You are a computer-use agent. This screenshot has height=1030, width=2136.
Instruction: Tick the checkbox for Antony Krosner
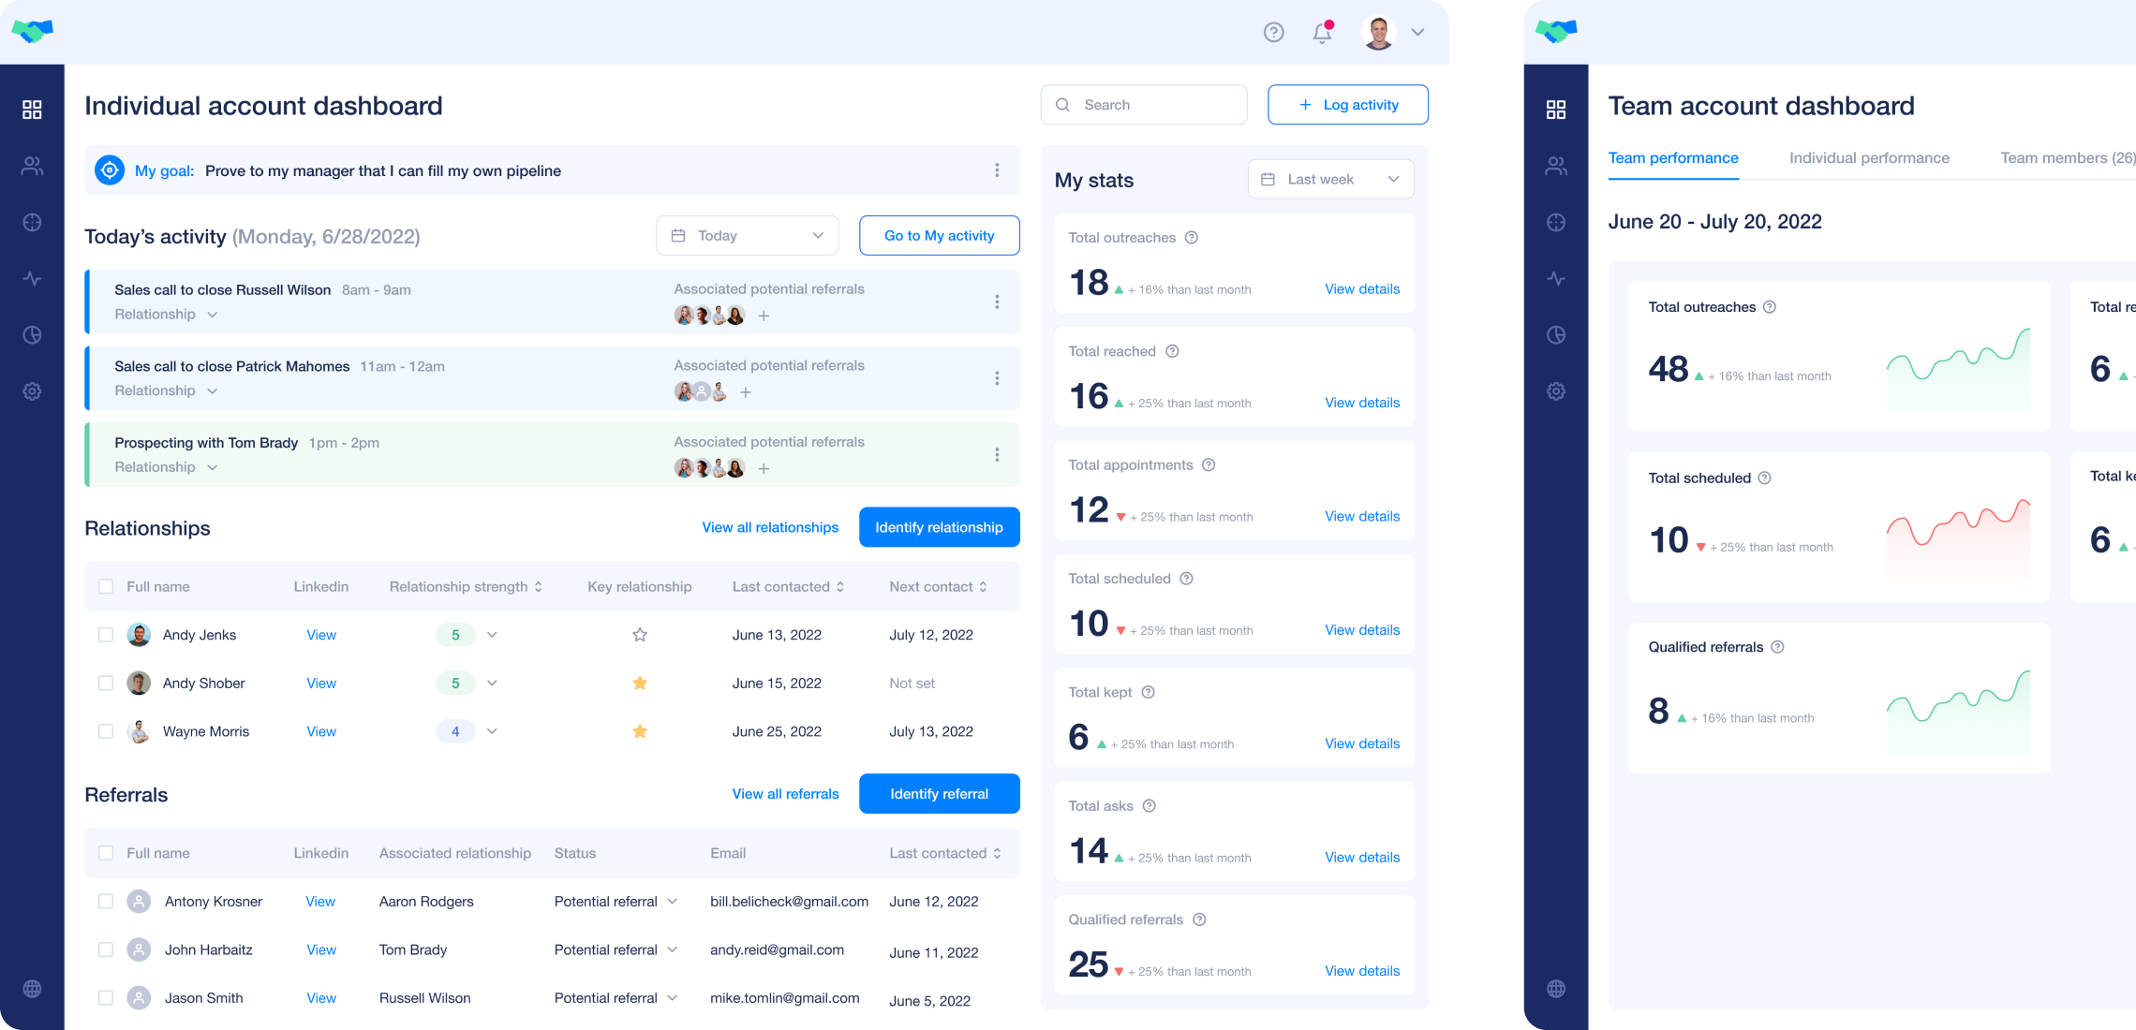[106, 902]
